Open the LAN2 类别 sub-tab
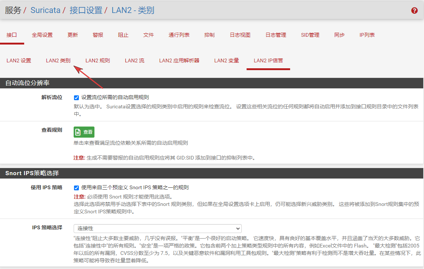The height and width of the screenshot is (269, 424). click(x=58, y=60)
